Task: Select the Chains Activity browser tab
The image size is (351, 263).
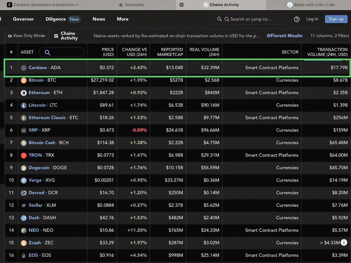Action: [x=221, y=5]
